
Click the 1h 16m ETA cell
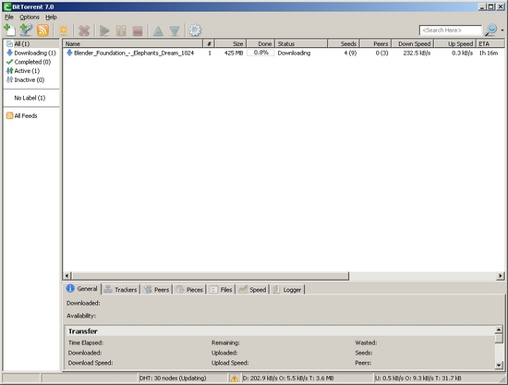(489, 53)
